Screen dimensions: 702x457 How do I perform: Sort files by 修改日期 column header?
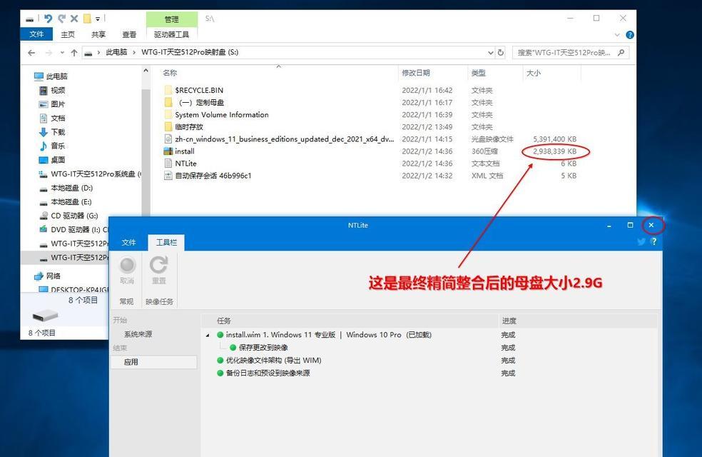tap(415, 73)
